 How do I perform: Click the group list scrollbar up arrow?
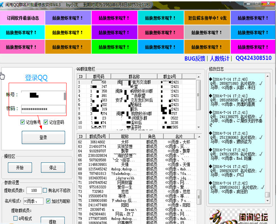click(x=199, y=77)
